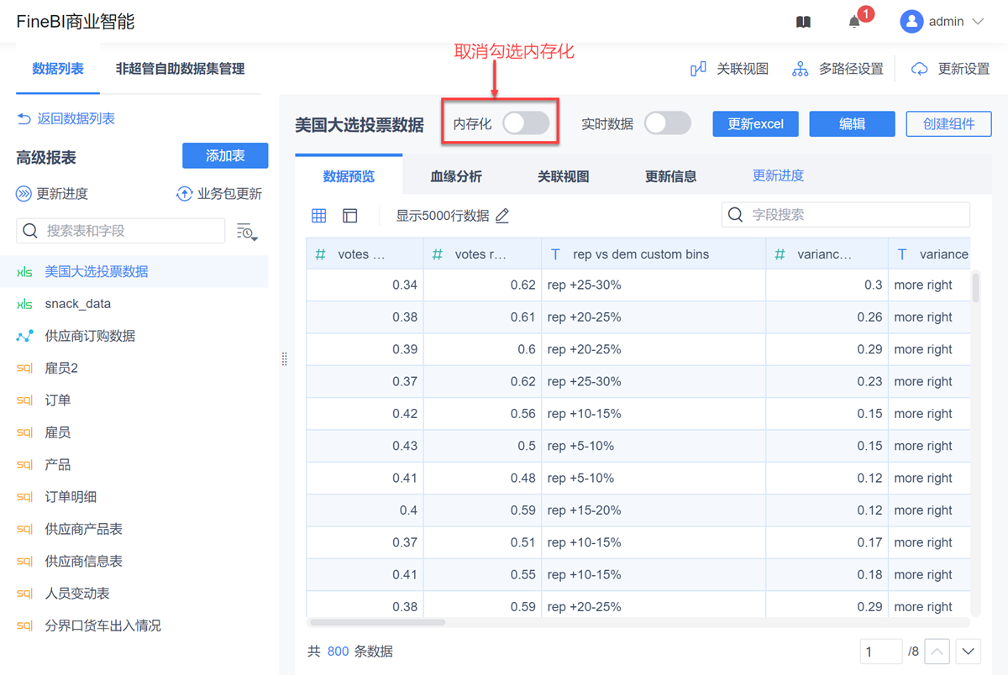Select the 雇员 table
This screenshot has height=675, width=1008.
click(134, 432)
